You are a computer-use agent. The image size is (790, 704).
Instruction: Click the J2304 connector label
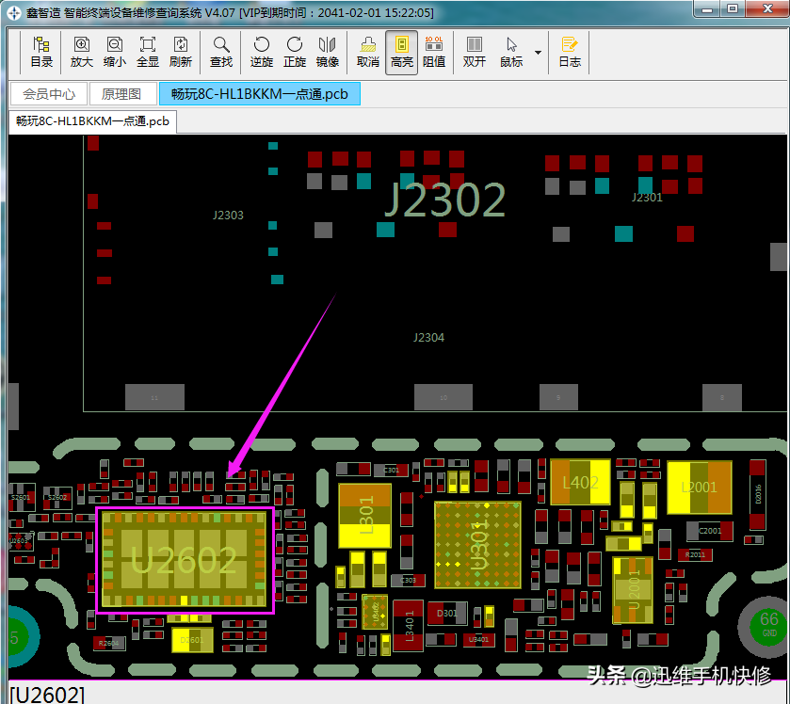coord(428,337)
